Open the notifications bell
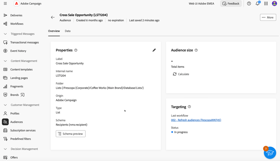The image size is (280, 161). click(x=258, y=4)
